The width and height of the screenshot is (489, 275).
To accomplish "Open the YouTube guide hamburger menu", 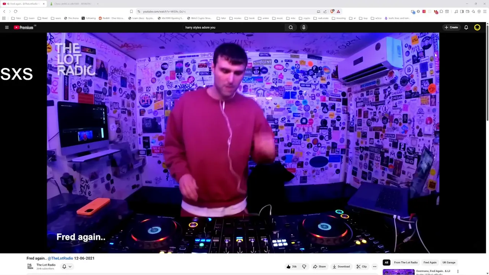I will coord(6,27).
